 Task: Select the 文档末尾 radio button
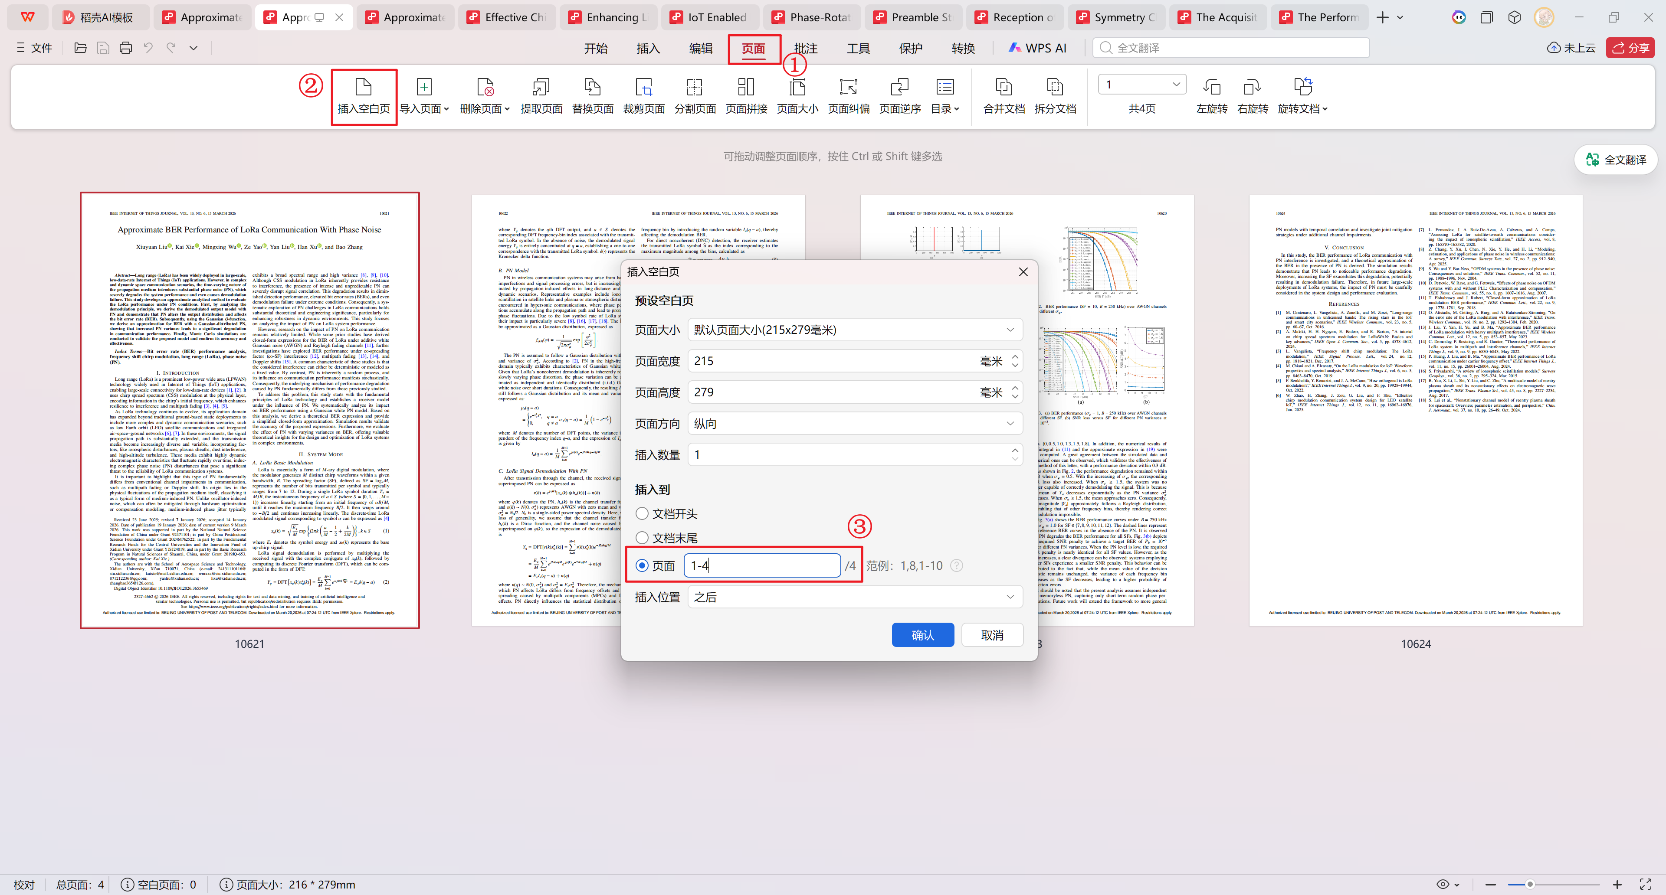point(642,538)
